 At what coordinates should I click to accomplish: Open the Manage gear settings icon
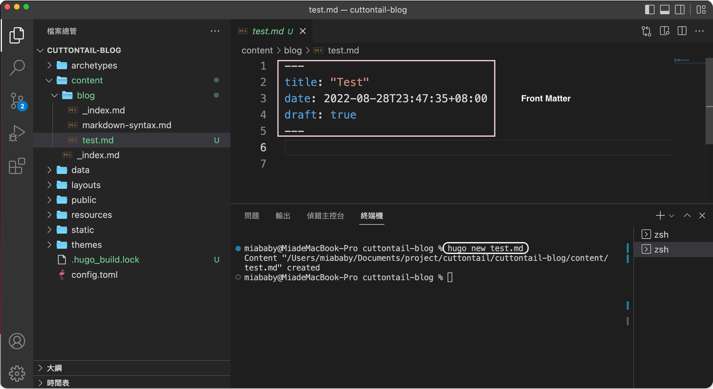[17, 373]
